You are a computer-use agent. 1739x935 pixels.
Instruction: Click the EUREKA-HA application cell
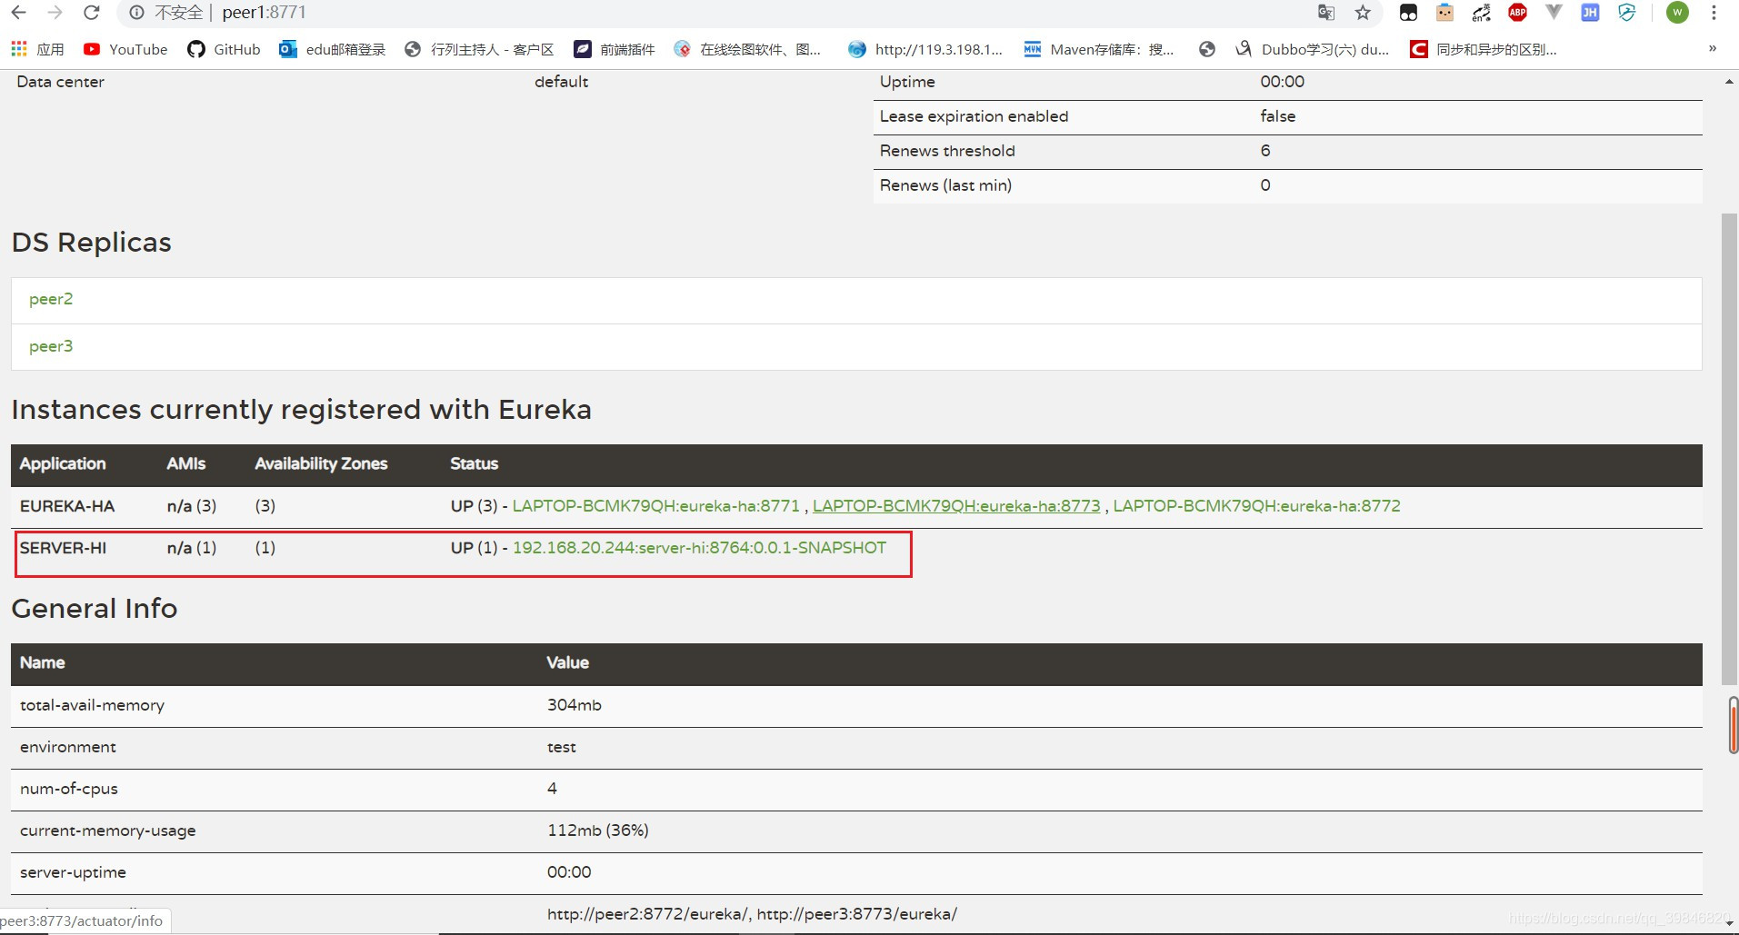tap(67, 506)
